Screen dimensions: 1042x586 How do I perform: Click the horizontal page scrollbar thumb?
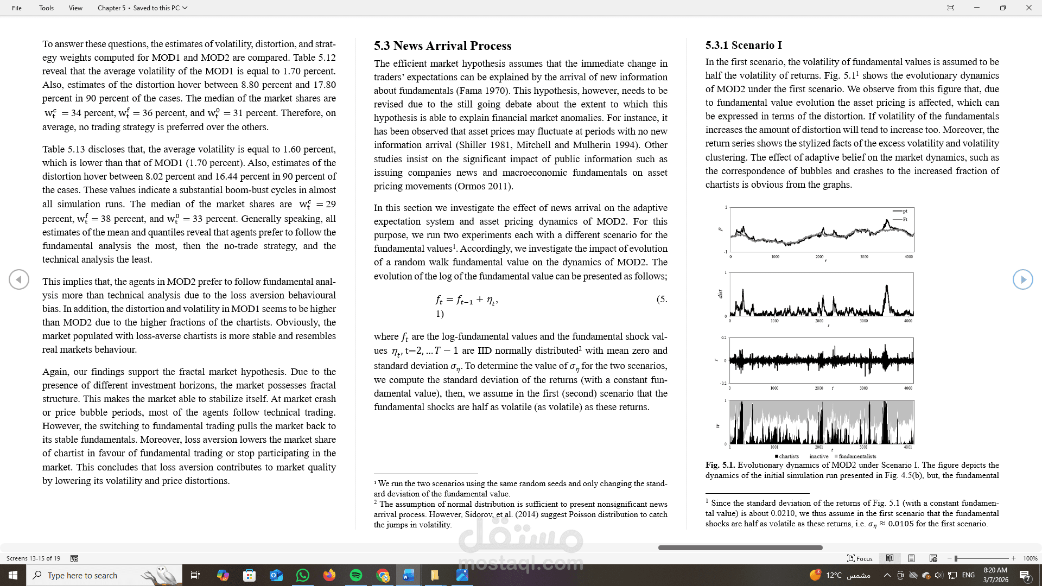[x=740, y=547]
